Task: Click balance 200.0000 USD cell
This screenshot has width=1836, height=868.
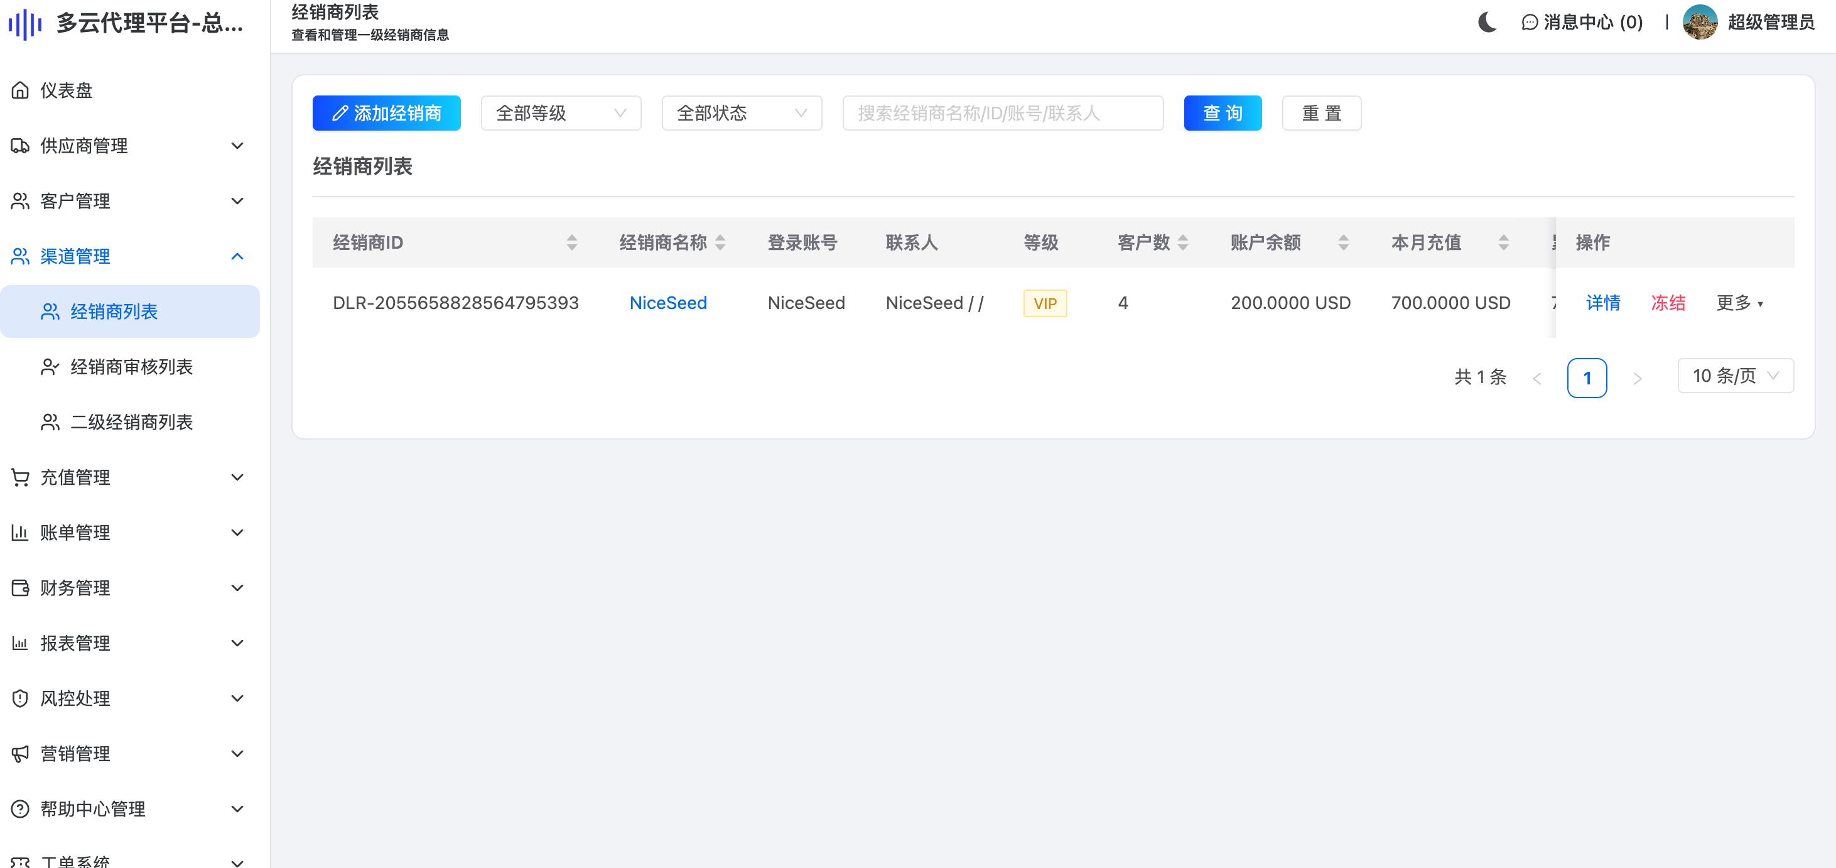Action: coord(1291,303)
